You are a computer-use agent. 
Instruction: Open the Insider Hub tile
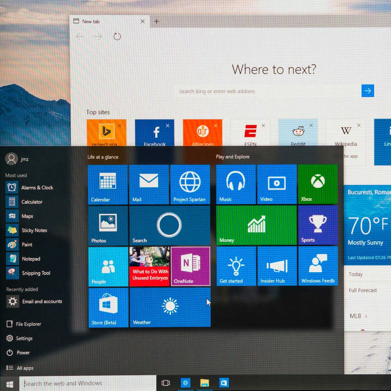coord(277,266)
